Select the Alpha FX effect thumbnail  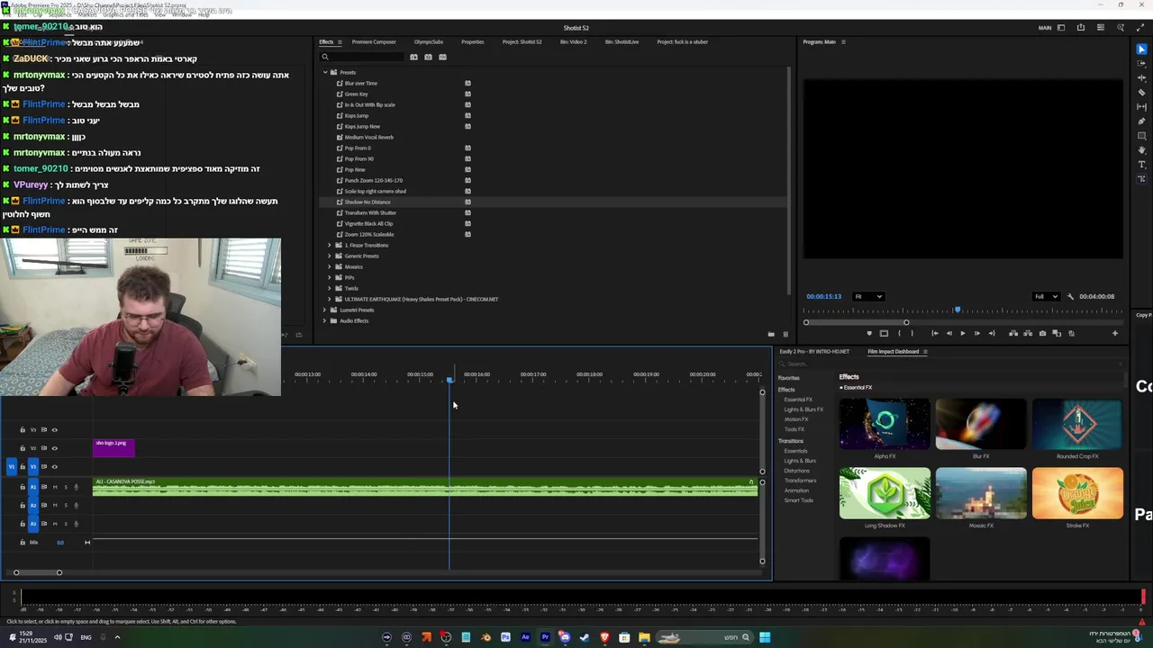885,423
